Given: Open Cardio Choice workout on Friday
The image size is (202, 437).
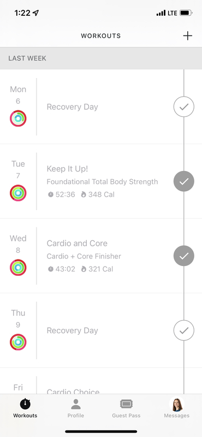Looking at the screenshot, I should [73, 391].
